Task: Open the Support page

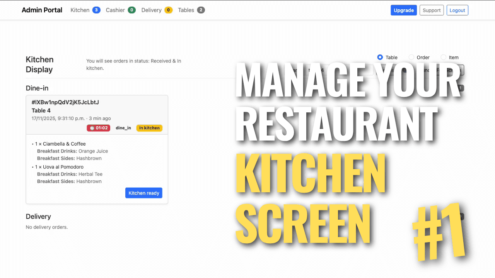Action: (432, 10)
